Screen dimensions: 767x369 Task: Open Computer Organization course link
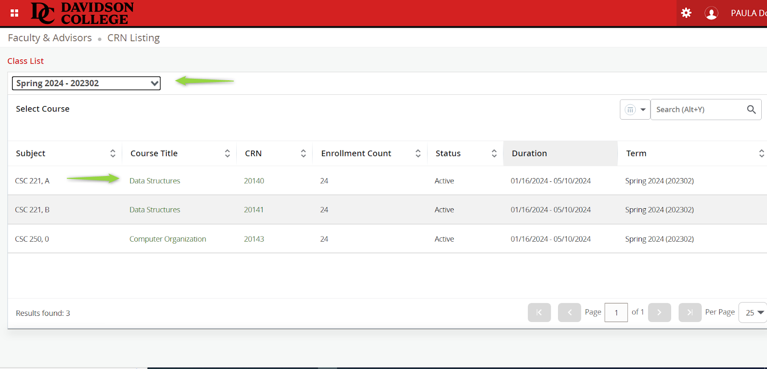point(168,239)
